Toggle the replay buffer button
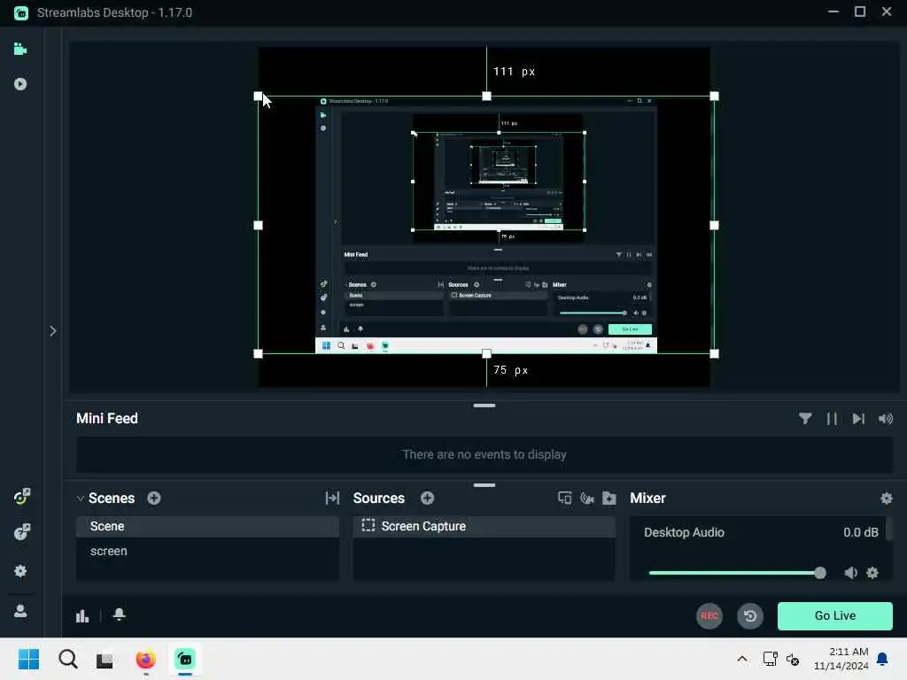 point(750,616)
